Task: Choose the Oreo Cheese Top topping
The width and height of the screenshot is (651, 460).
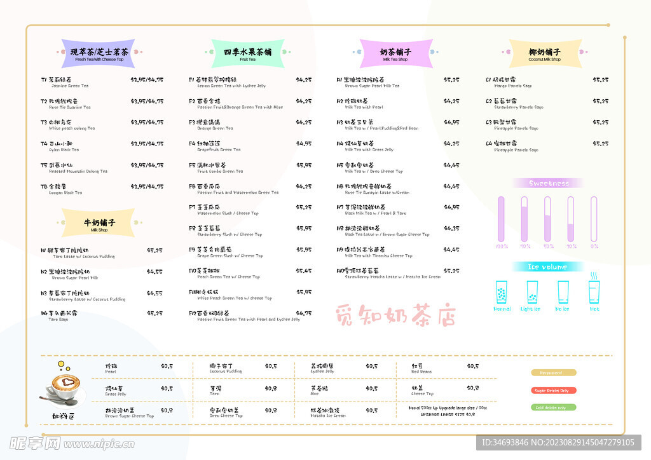Action: (243, 413)
